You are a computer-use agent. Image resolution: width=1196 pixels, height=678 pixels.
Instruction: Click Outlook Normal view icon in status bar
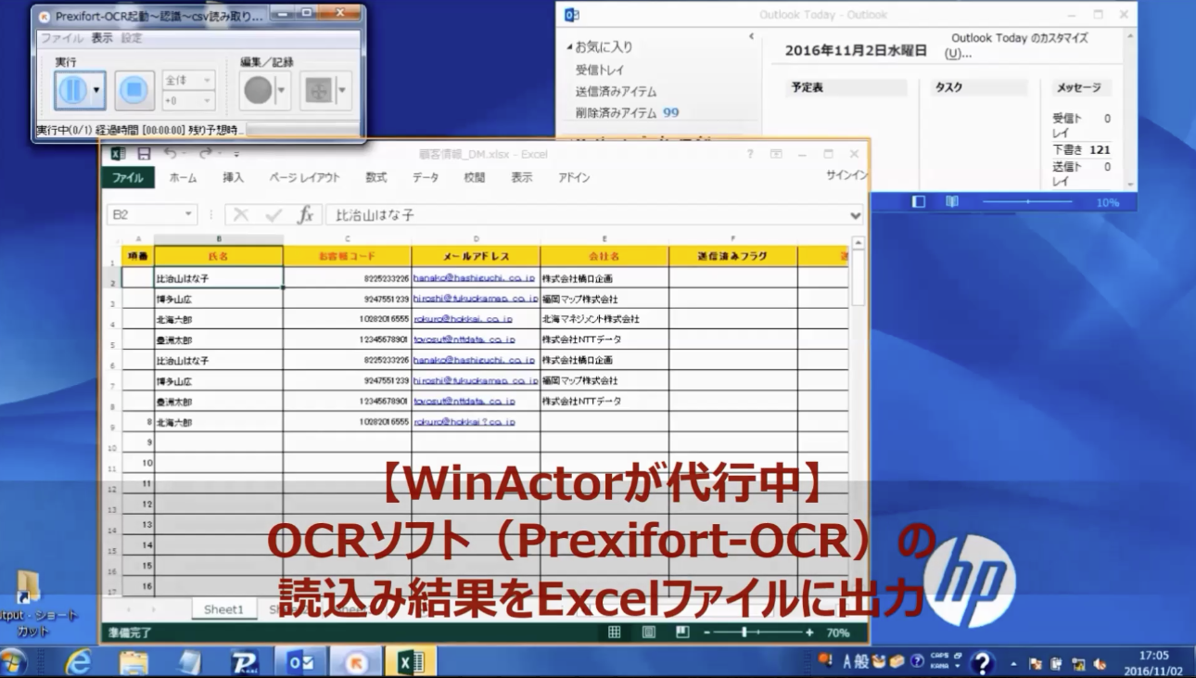[919, 201]
